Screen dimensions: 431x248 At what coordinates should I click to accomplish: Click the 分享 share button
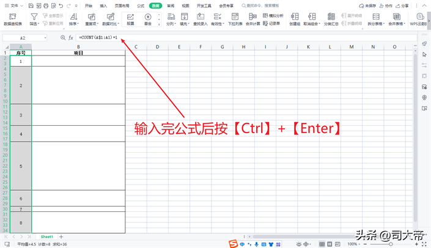[x=402, y=5]
